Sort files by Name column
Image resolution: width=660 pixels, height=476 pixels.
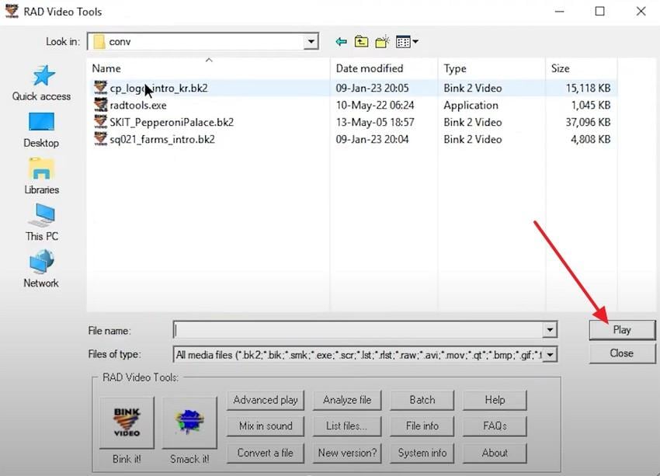(x=208, y=68)
